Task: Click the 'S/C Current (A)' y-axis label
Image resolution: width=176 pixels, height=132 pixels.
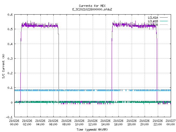Action: [4, 66]
